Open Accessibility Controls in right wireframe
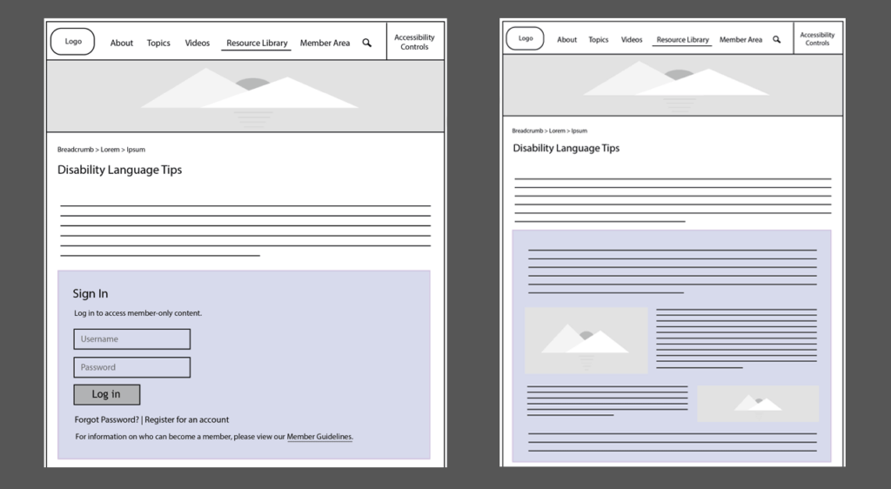The width and height of the screenshot is (891, 489). point(818,38)
